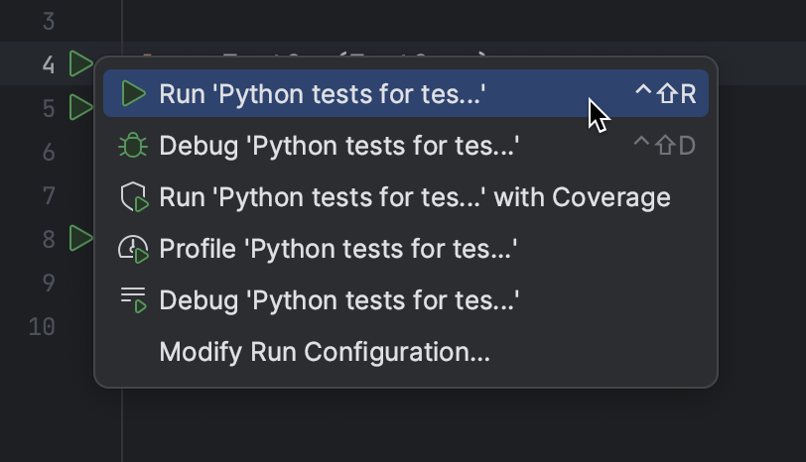Click the gutter run arrow on line 4
The image size is (806, 462).
(80, 64)
